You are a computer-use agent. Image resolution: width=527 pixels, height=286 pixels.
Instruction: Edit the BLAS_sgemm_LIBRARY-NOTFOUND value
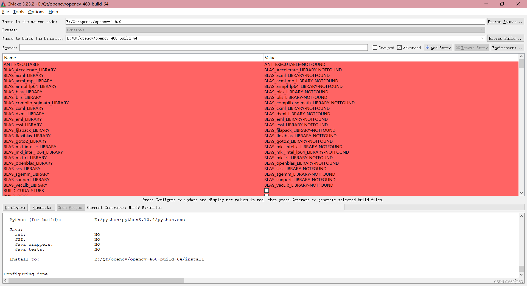click(300, 174)
